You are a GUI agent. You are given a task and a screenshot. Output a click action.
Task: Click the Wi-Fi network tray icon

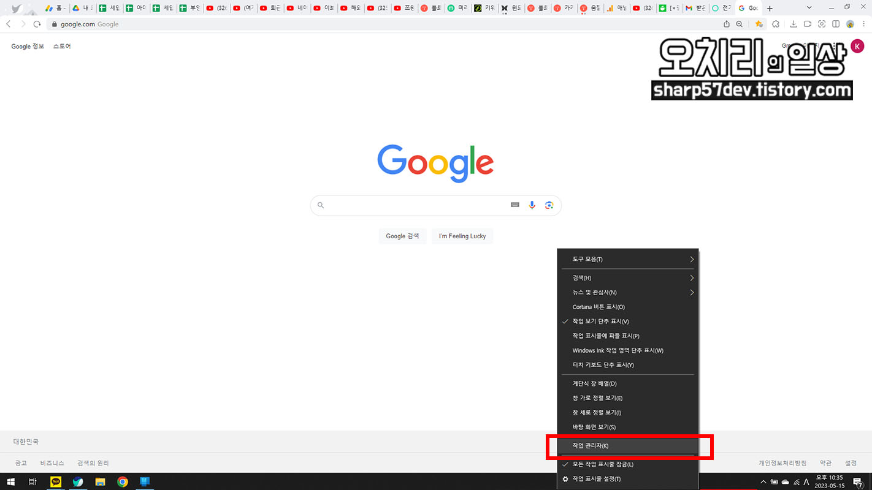tap(796, 482)
